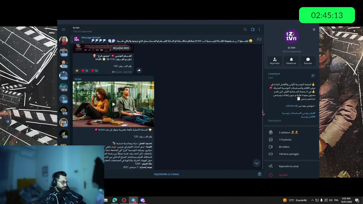Viewport: 363px width, 204px height.
Task: Open the weather widget 13°C Ensoleillé
Action: click(295, 200)
